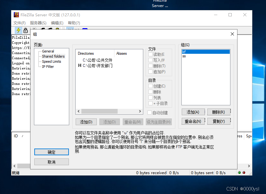Click 删除(R) to remove the group
266x194 pixels.
click(x=219, y=112)
